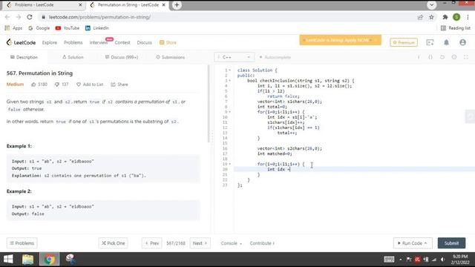This screenshot has width=475, height=267.
Task: Click the Run Code button
Action: [413, 243]
